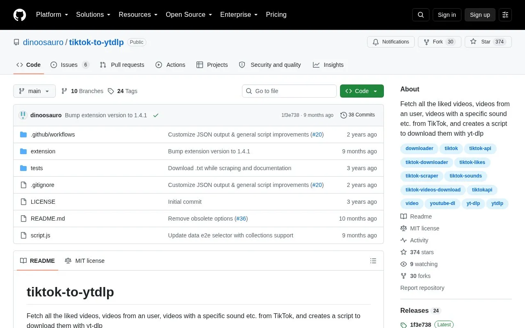Screen dimensions: 525x328
Task: View 10 Branches link
Action: (x=82, y=91)
